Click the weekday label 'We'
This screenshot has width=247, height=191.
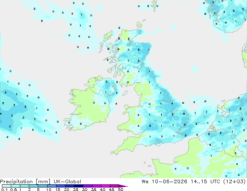145,182
